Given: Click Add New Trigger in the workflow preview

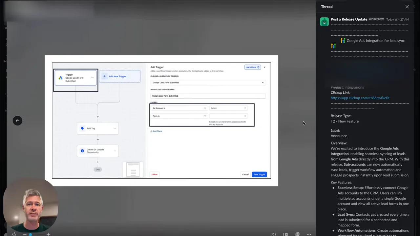Looking at the screenshot, I should coord(120,76).
